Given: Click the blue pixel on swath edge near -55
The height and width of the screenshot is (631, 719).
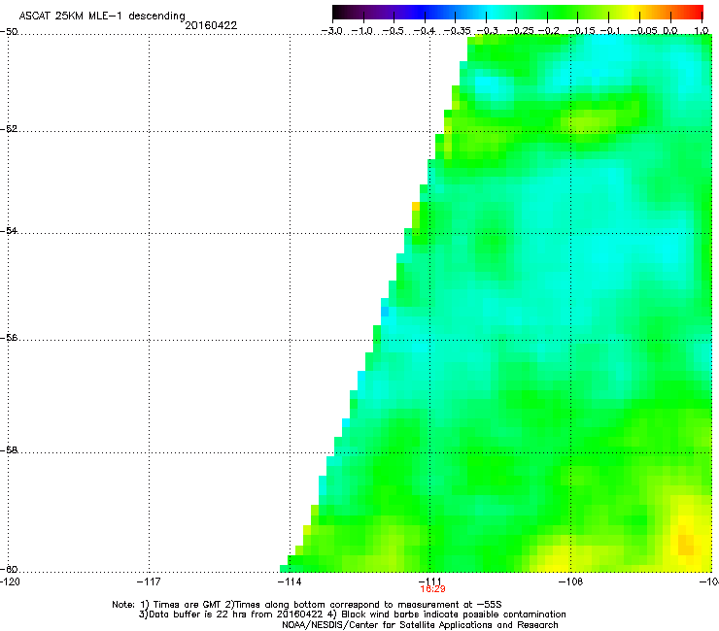Looking at the screenshot, I should pos(385,312).
